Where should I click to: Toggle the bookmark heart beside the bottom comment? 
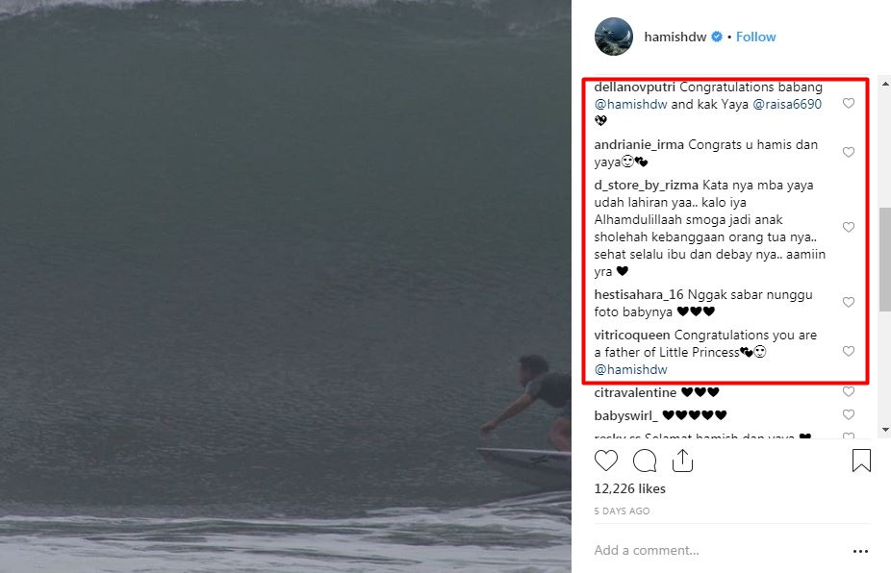click(849, 436)
